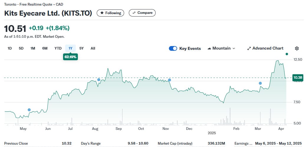This screenshot has width=306, height=147.
Task: Click the 10.38 price label on chart
Action: pos(298,78)
